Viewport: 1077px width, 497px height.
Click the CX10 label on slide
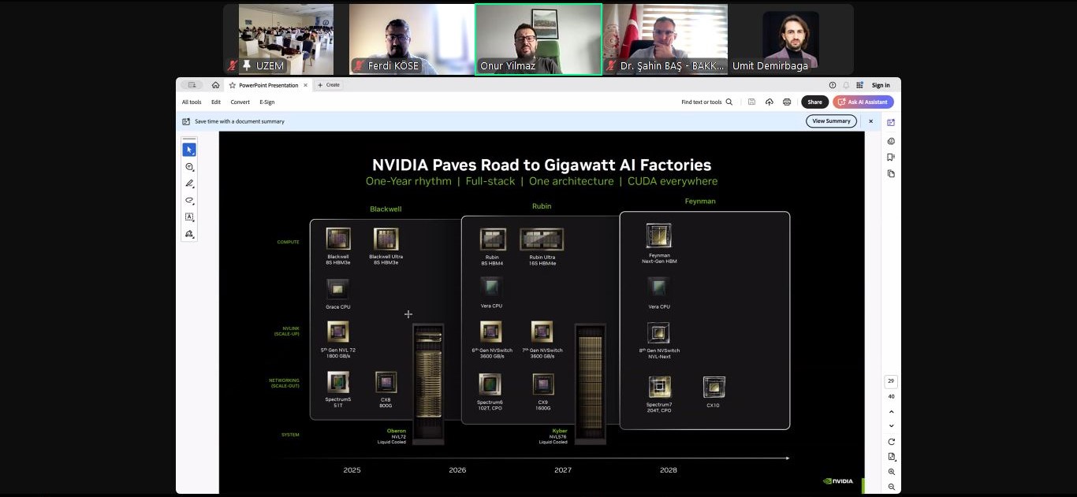click(713, 406)
